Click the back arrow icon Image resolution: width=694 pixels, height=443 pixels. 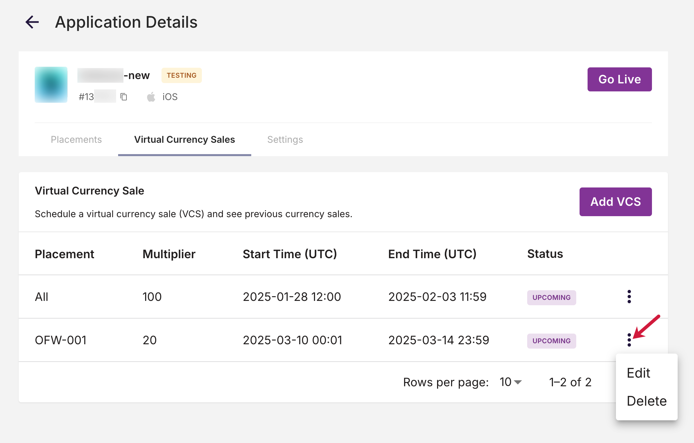(32, 22)
